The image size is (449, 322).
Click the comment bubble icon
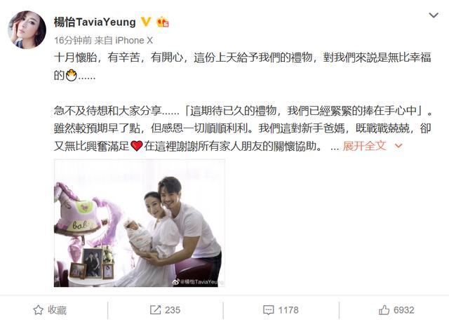coord(268,310)
